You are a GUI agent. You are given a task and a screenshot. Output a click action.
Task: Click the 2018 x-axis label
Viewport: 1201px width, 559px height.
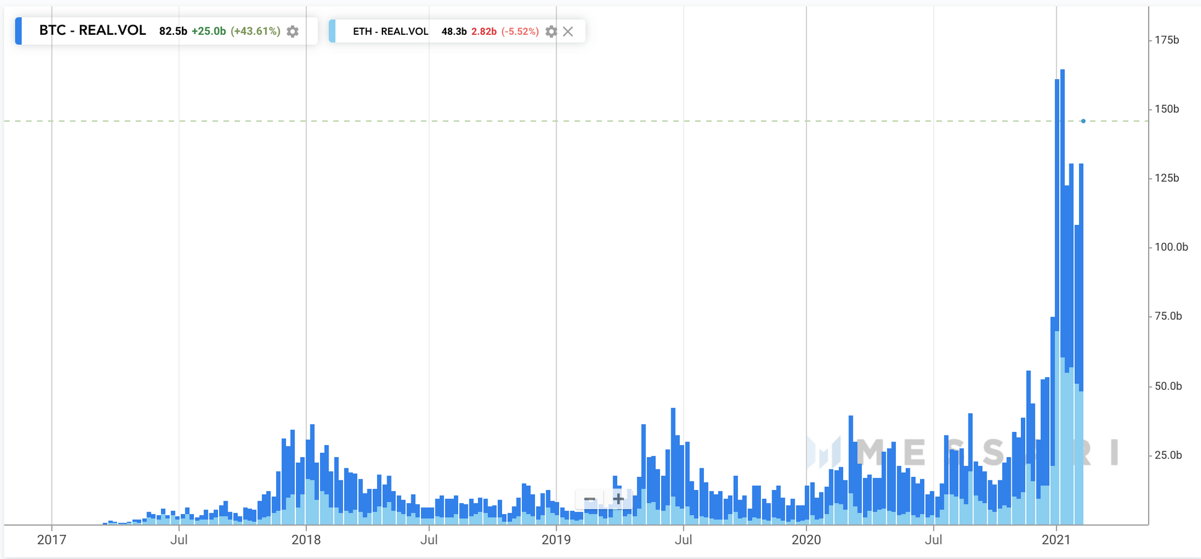point(306,540)
